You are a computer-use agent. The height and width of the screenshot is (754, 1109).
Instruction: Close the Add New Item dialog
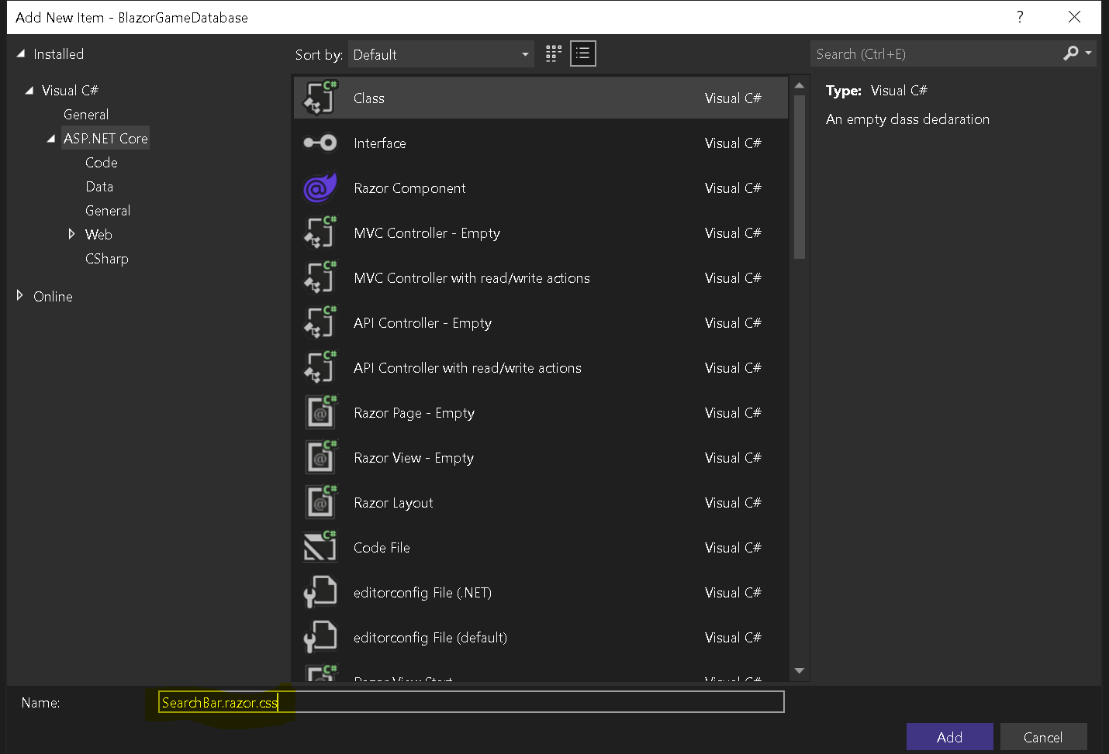point(1074,17)
